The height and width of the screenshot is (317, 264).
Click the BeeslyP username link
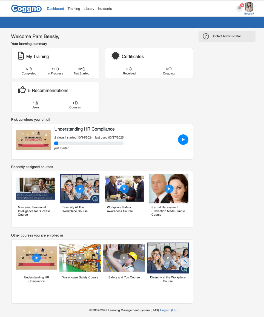point(249,13)
